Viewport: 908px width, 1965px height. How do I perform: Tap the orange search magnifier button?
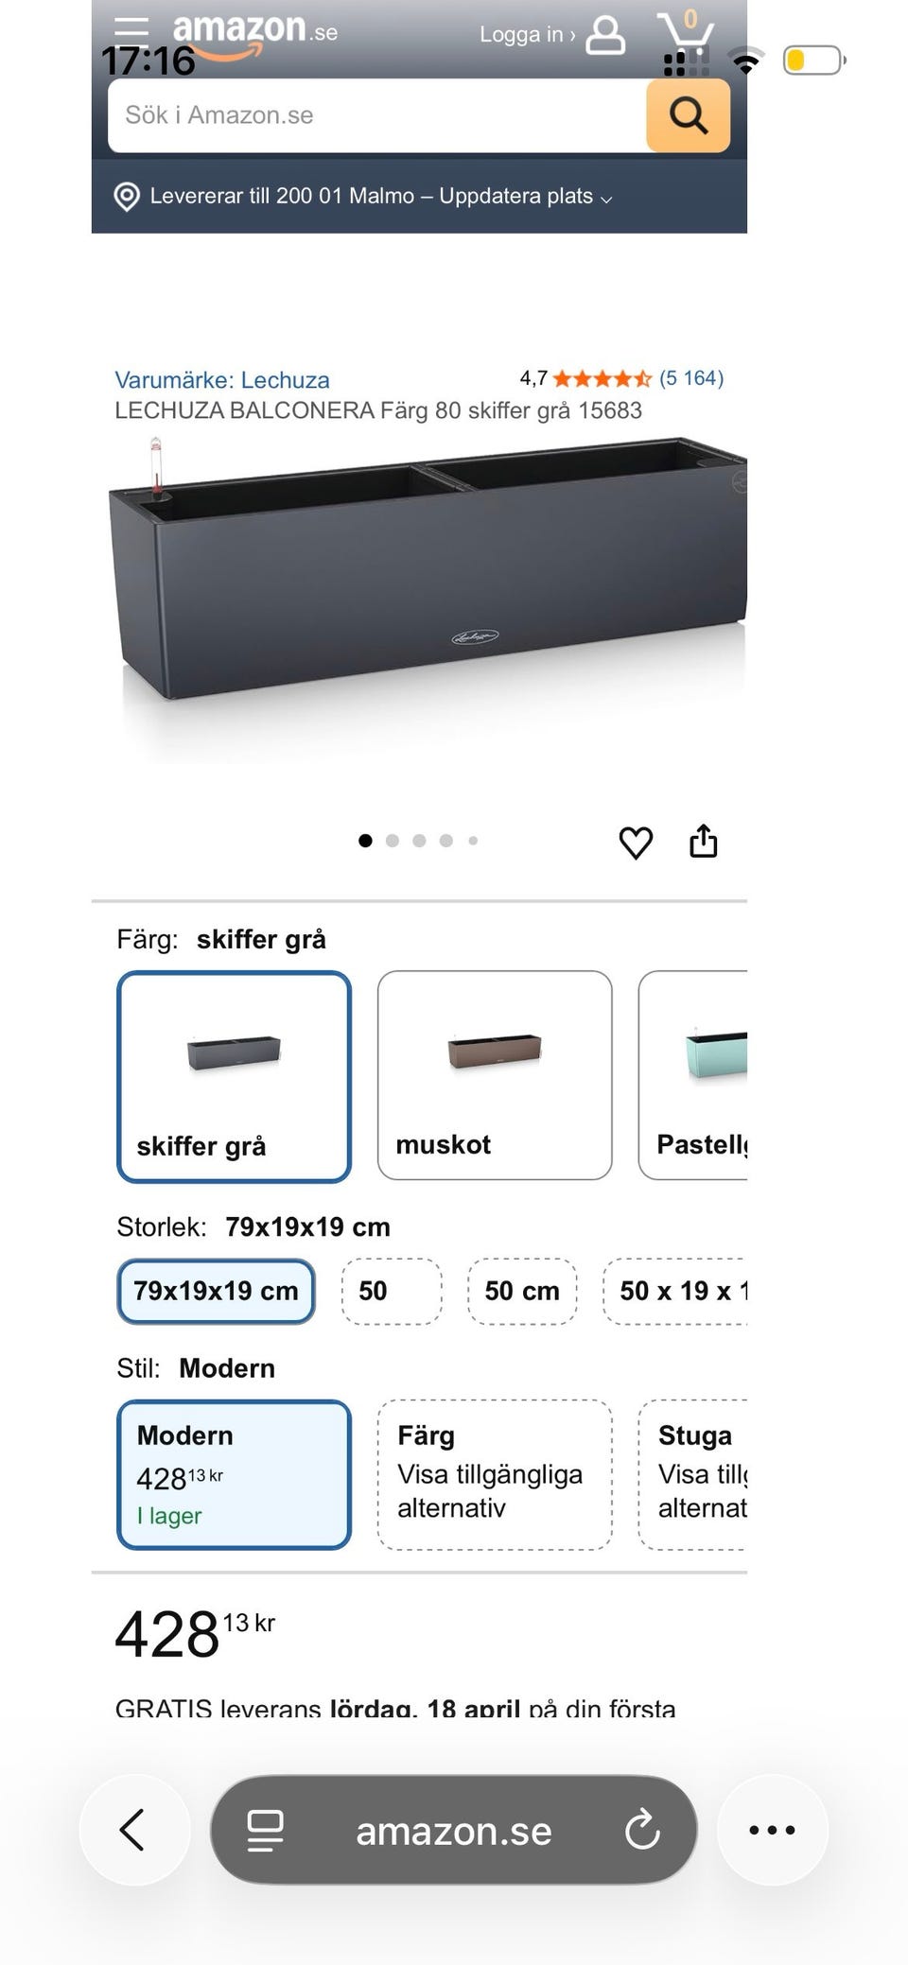(688, 115)
